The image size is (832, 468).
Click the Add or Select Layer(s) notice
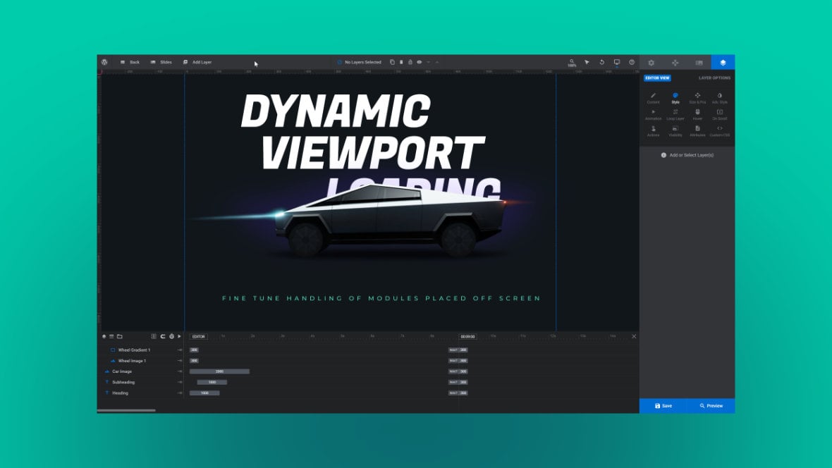tap(687, 155)
